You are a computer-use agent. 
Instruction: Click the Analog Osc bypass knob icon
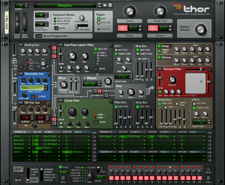tap(49, 46)
